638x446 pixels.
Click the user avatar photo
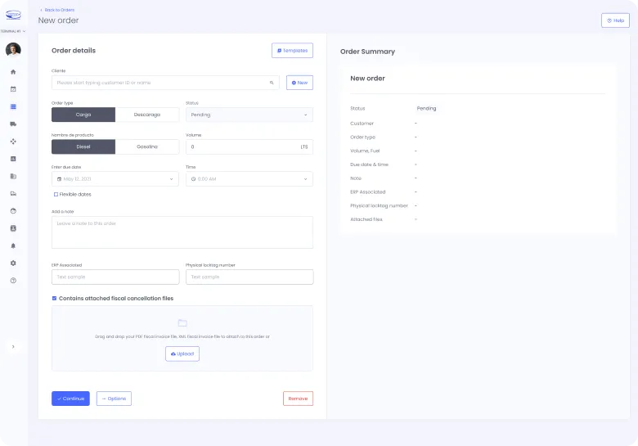point(13,49)
